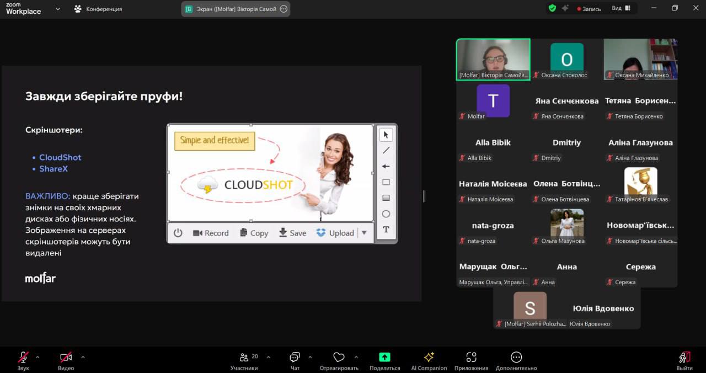Select Олена Ботвінцева participant tile
Screen dimensions: 706x373
point(566,184)
